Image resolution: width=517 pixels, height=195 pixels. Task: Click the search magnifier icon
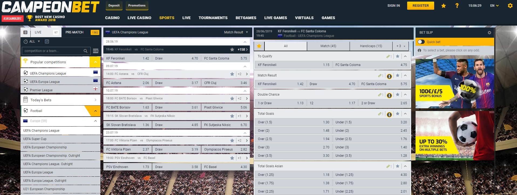coord(85,51)
